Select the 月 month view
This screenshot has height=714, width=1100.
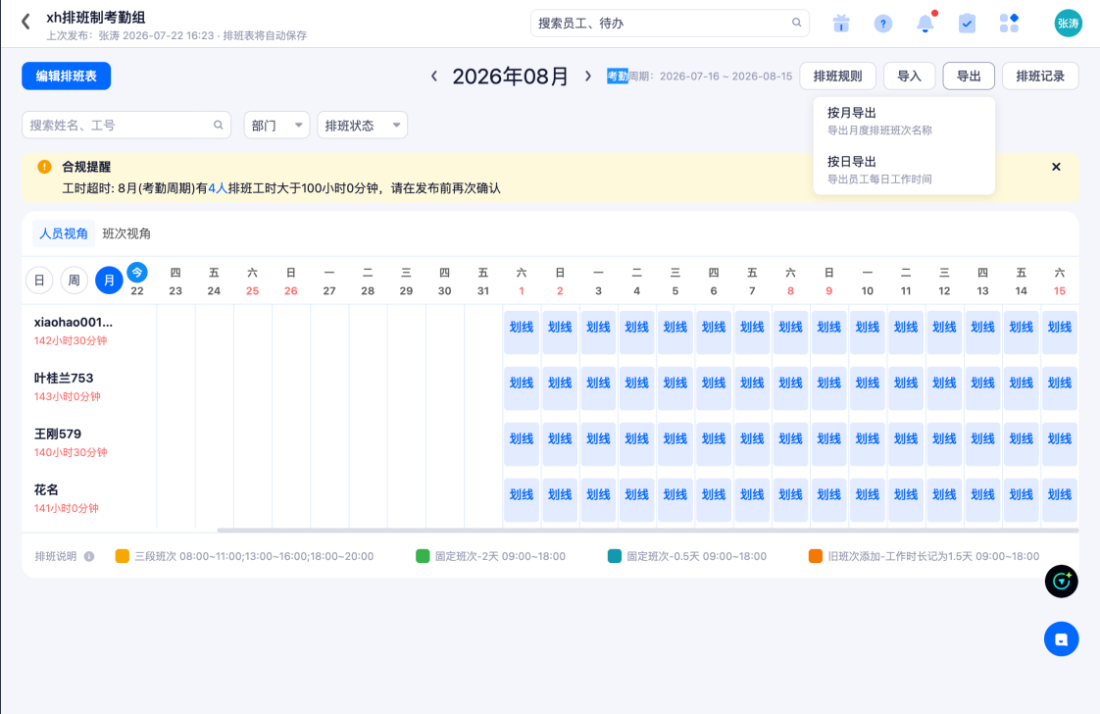tap(109, 280)
